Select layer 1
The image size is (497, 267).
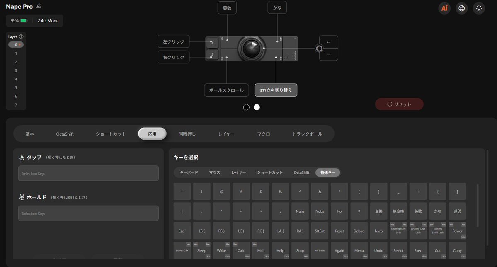16,53
